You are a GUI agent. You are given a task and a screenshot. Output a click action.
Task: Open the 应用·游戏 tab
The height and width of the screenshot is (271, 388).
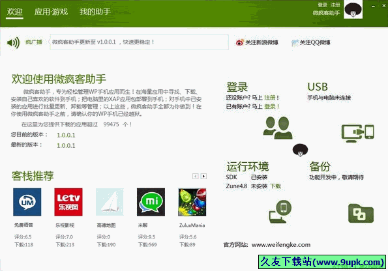click(x=51, y=11)
